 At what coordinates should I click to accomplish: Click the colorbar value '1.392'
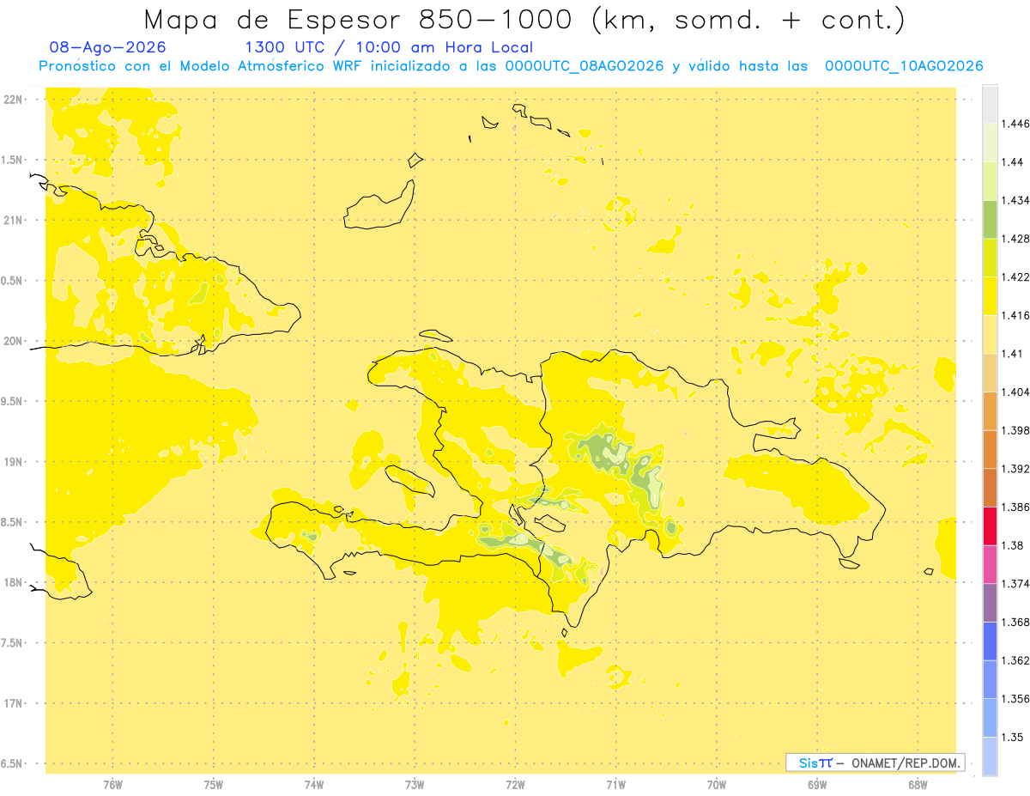[x=1015, y=469]
